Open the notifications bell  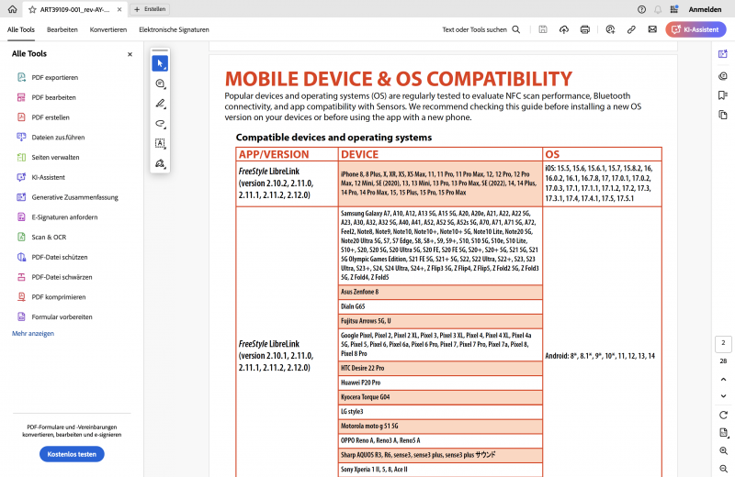pos(658,9)
